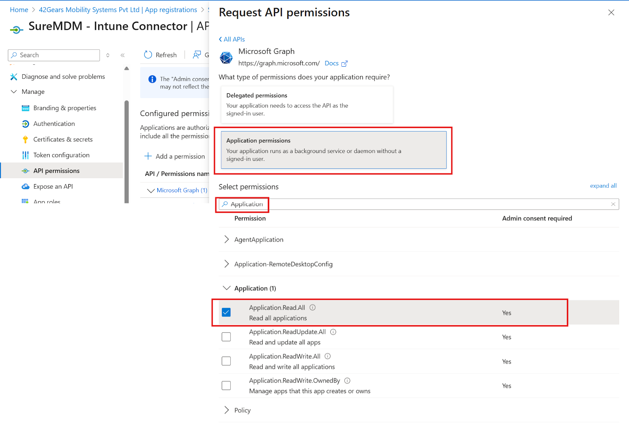Click the info icon beside Application.Read.All
629x431 pixels.
coord(313,308)
